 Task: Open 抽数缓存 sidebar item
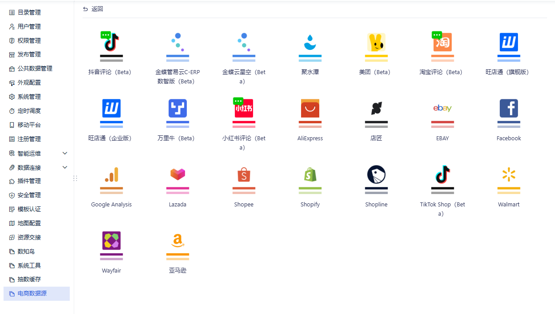pos(37,280)
